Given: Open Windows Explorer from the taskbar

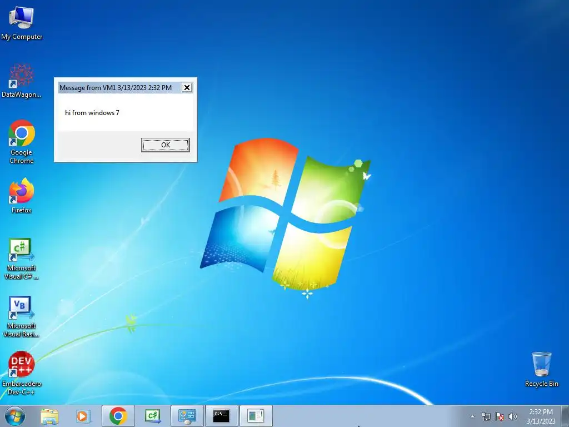Looking at the screenshot, I should tap(49, 416).
